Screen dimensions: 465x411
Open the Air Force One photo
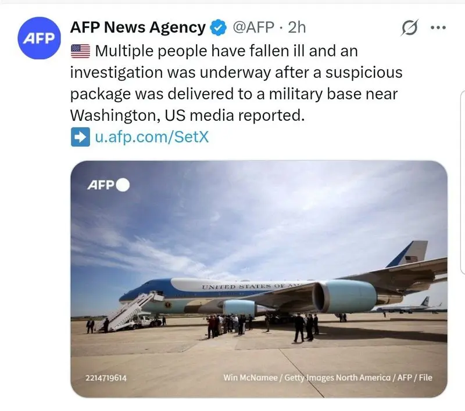pyautogui.click(x=259, y=244)
